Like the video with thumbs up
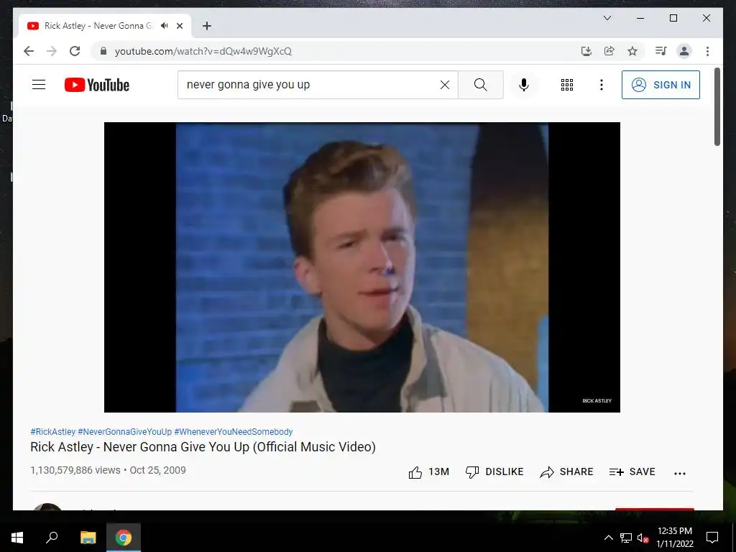The image size is (736, 552). pyautogui.click(x=428, y=472)
